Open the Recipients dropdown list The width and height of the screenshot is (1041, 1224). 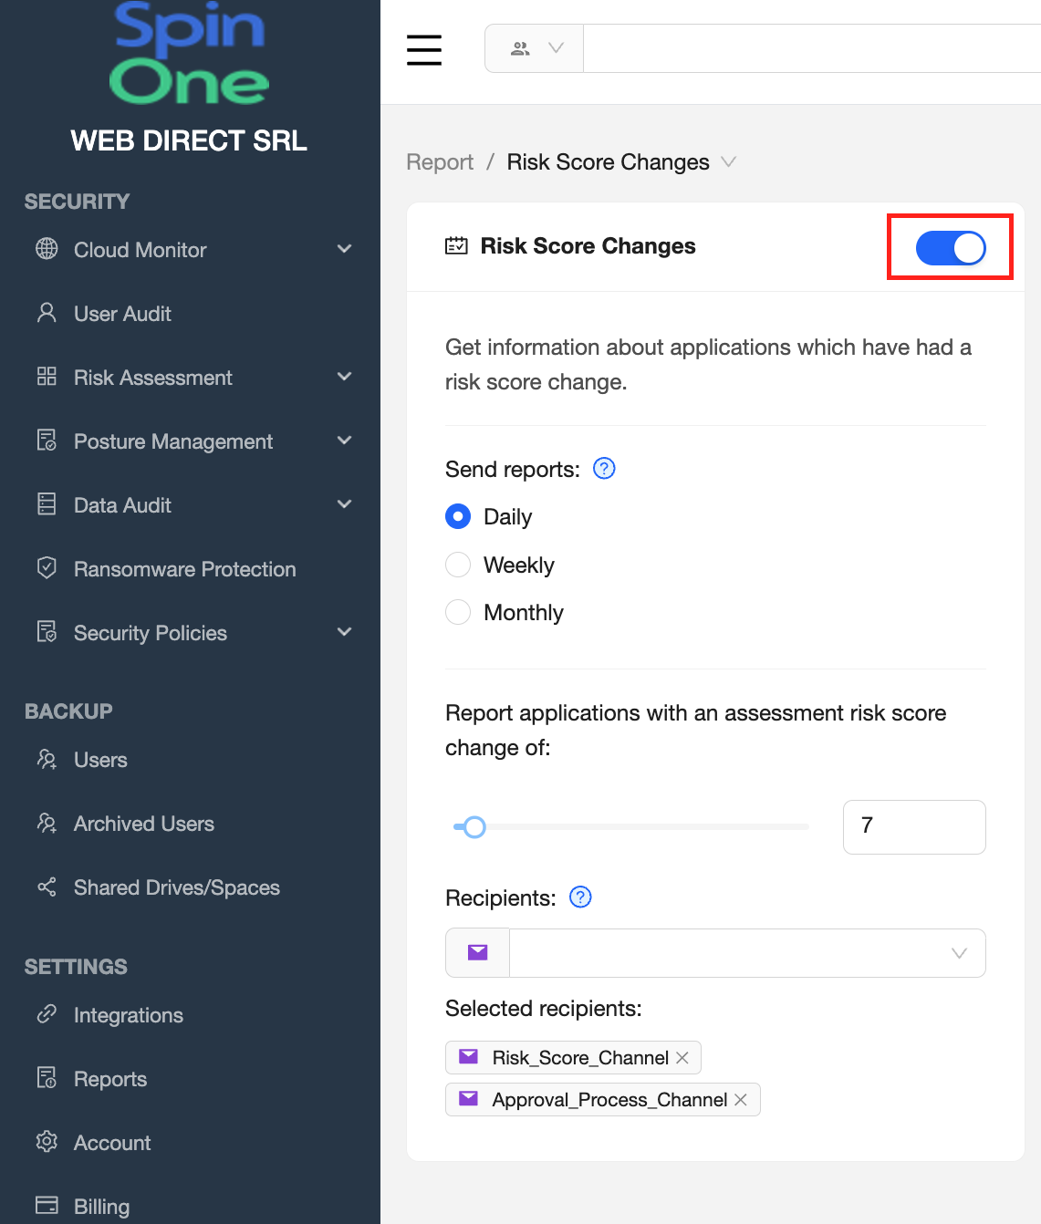pos(746,953)
